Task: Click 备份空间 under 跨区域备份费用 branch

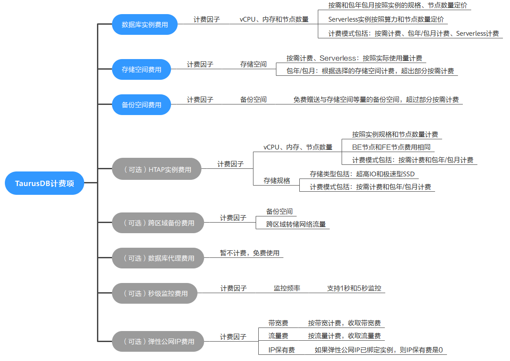Action: pos(279,212)
